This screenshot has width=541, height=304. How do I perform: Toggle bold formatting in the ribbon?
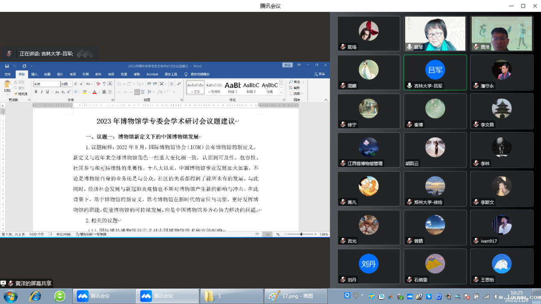[36, 92]
